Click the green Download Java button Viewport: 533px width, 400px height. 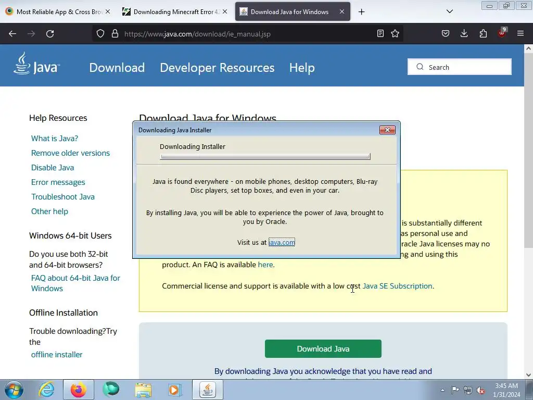323,348
